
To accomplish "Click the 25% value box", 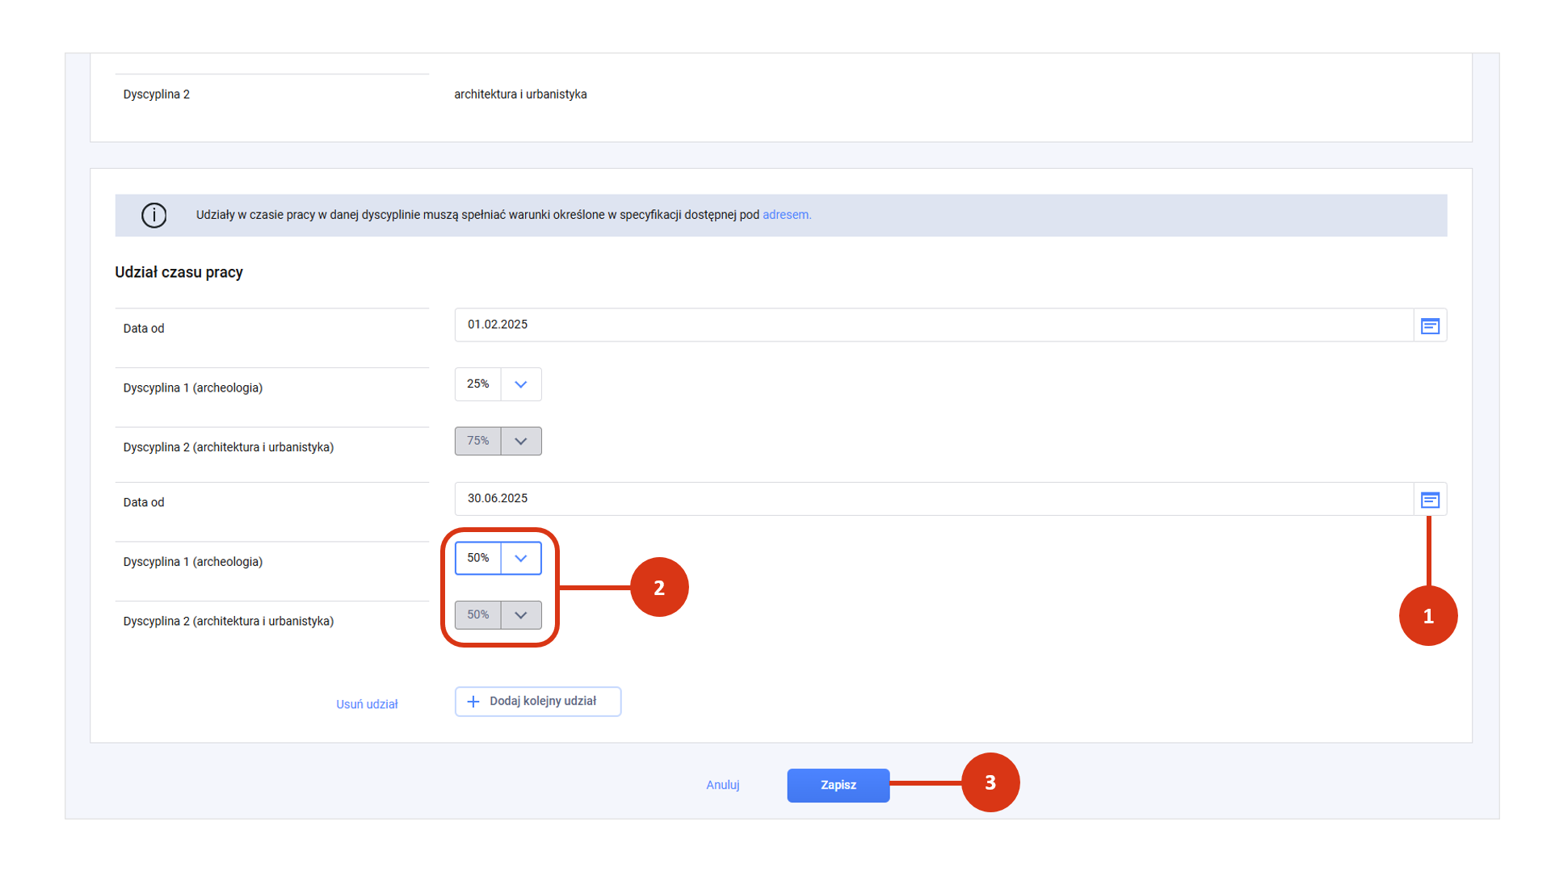I will (x=478, y=384).
